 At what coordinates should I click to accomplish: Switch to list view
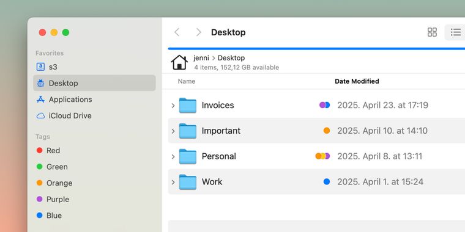click(455, 32)
